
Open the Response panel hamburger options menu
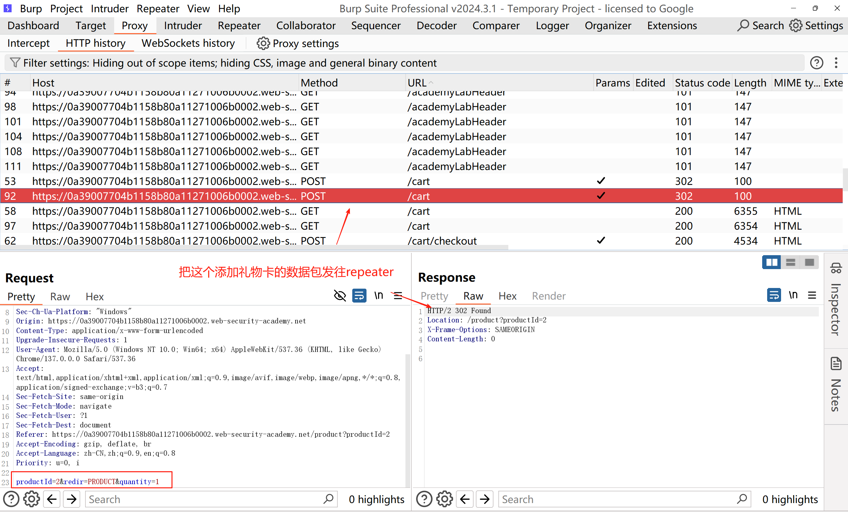812,295
